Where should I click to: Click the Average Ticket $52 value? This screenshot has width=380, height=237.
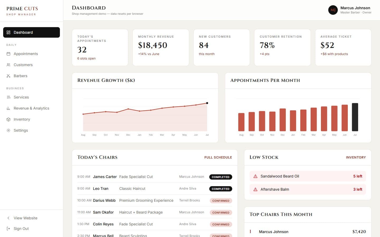pyautogui.click(x=327, y=45)
